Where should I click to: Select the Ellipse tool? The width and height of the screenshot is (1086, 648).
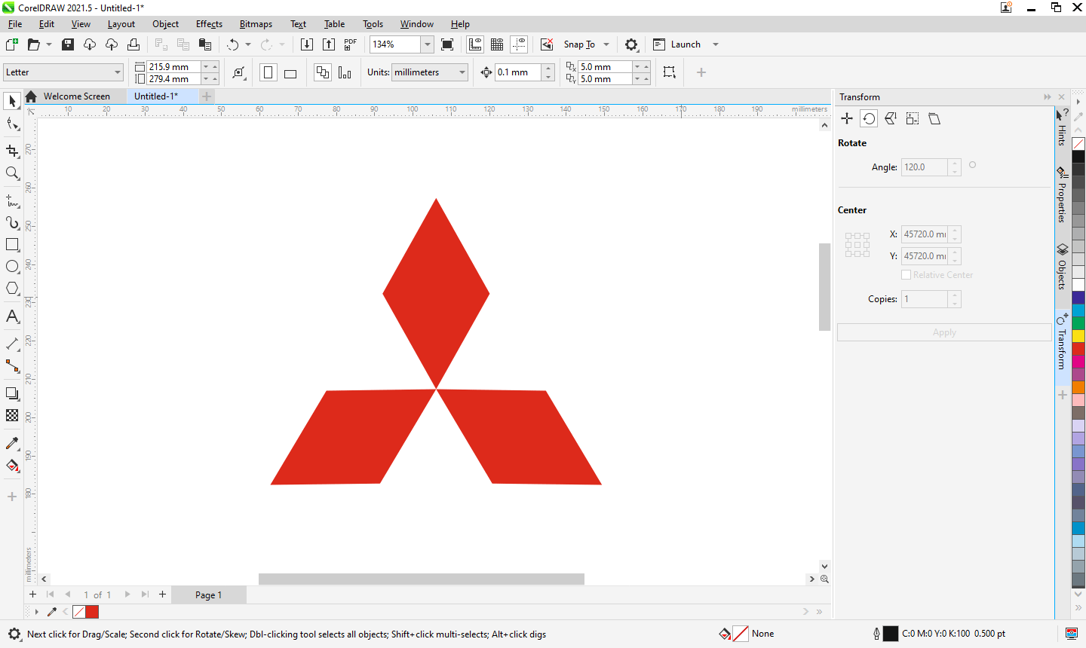(x=12, y=267)
